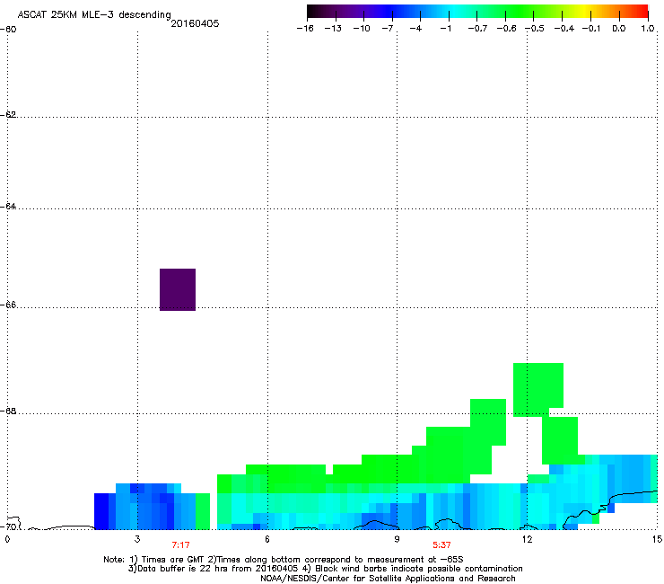664x584 pixels.
Task: Click the colorbar label "-0.5"
Action: click(x=535, y=29)
